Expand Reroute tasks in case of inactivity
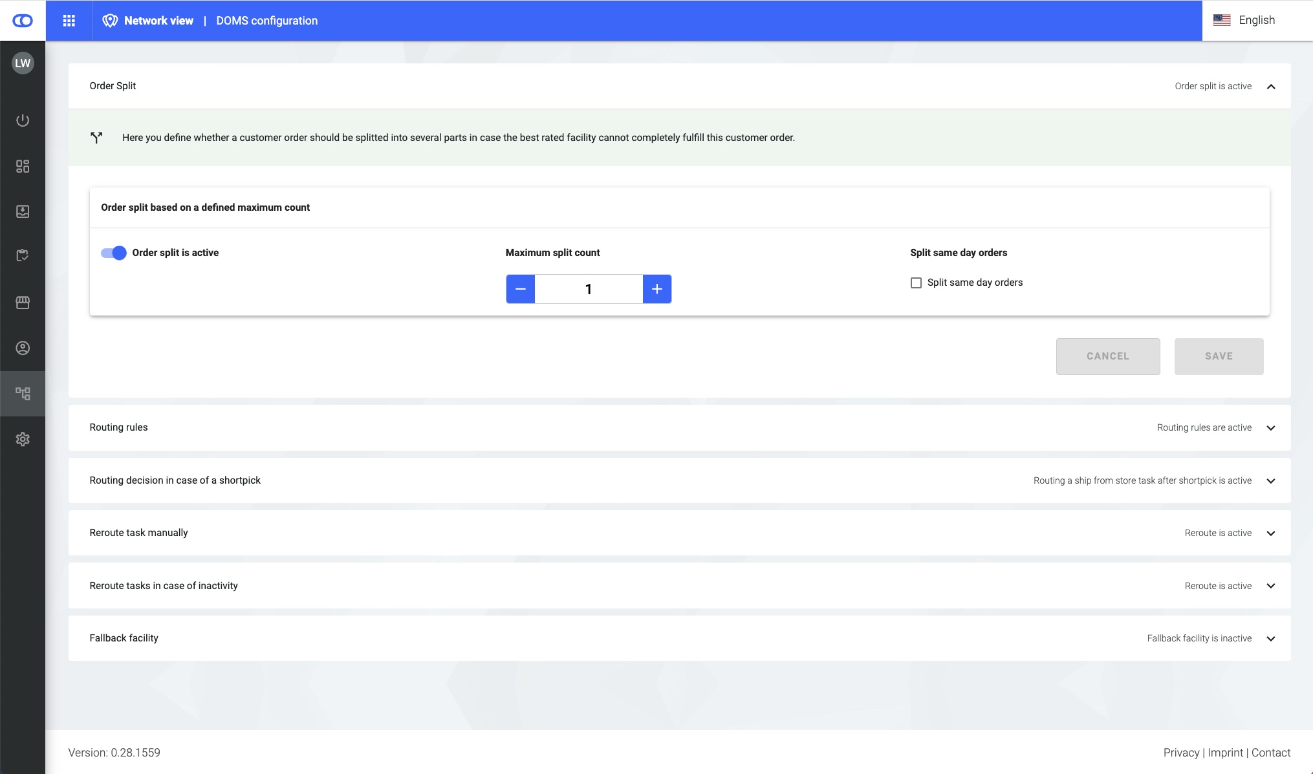 pyautogui.click(x=1270, y=586)
